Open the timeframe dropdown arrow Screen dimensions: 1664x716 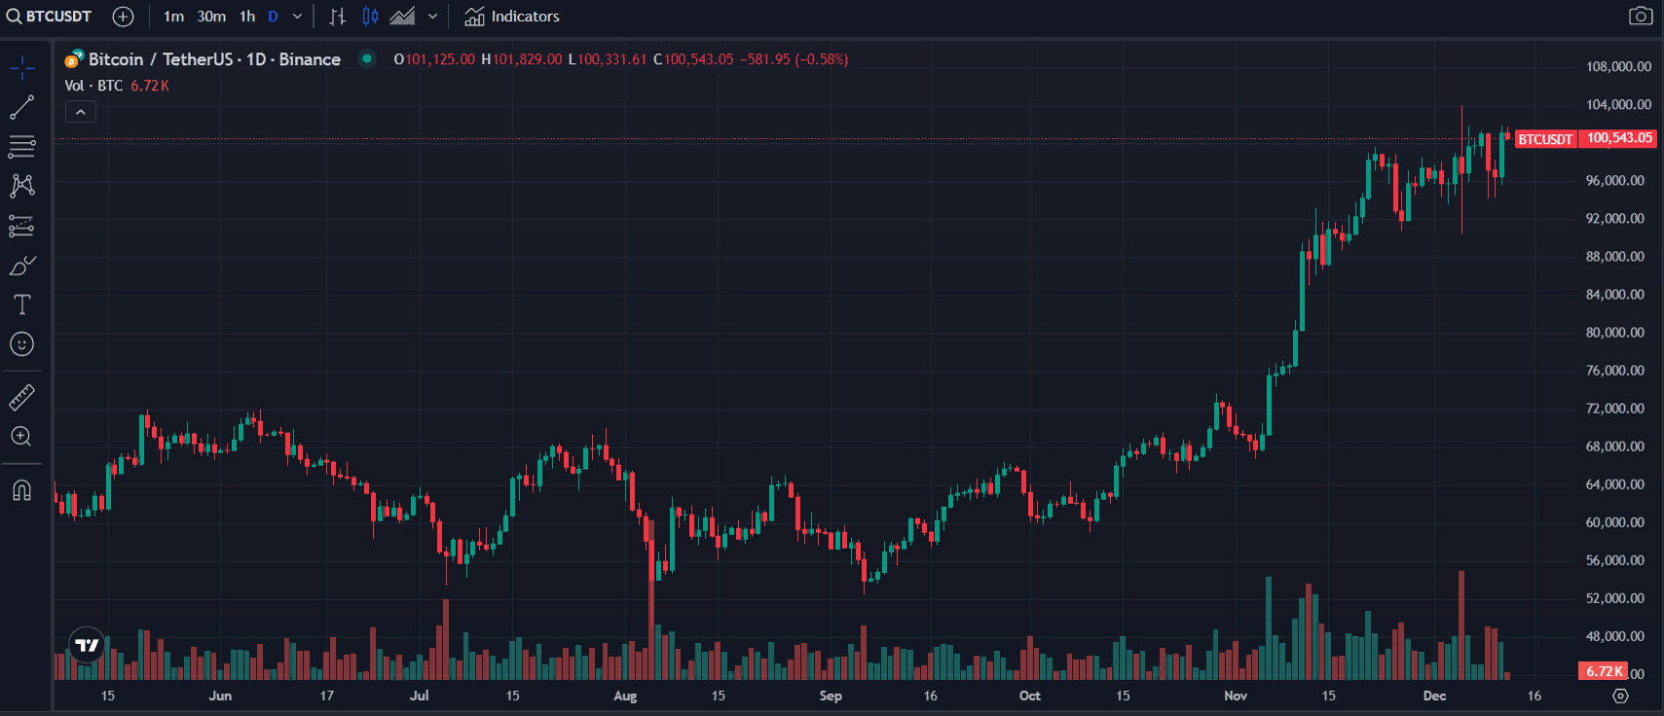coord(297,17)
